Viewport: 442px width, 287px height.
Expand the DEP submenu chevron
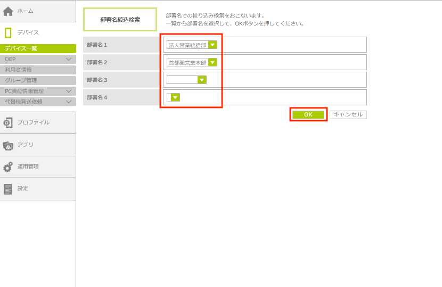69,59
